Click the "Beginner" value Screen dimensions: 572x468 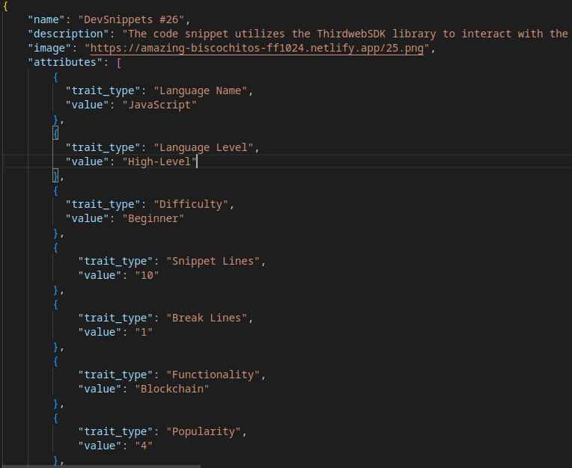pyautogui.click(x=153, y=218)
